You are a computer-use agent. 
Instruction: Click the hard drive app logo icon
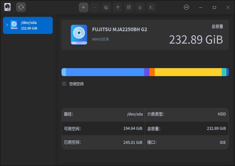point(7,7)
